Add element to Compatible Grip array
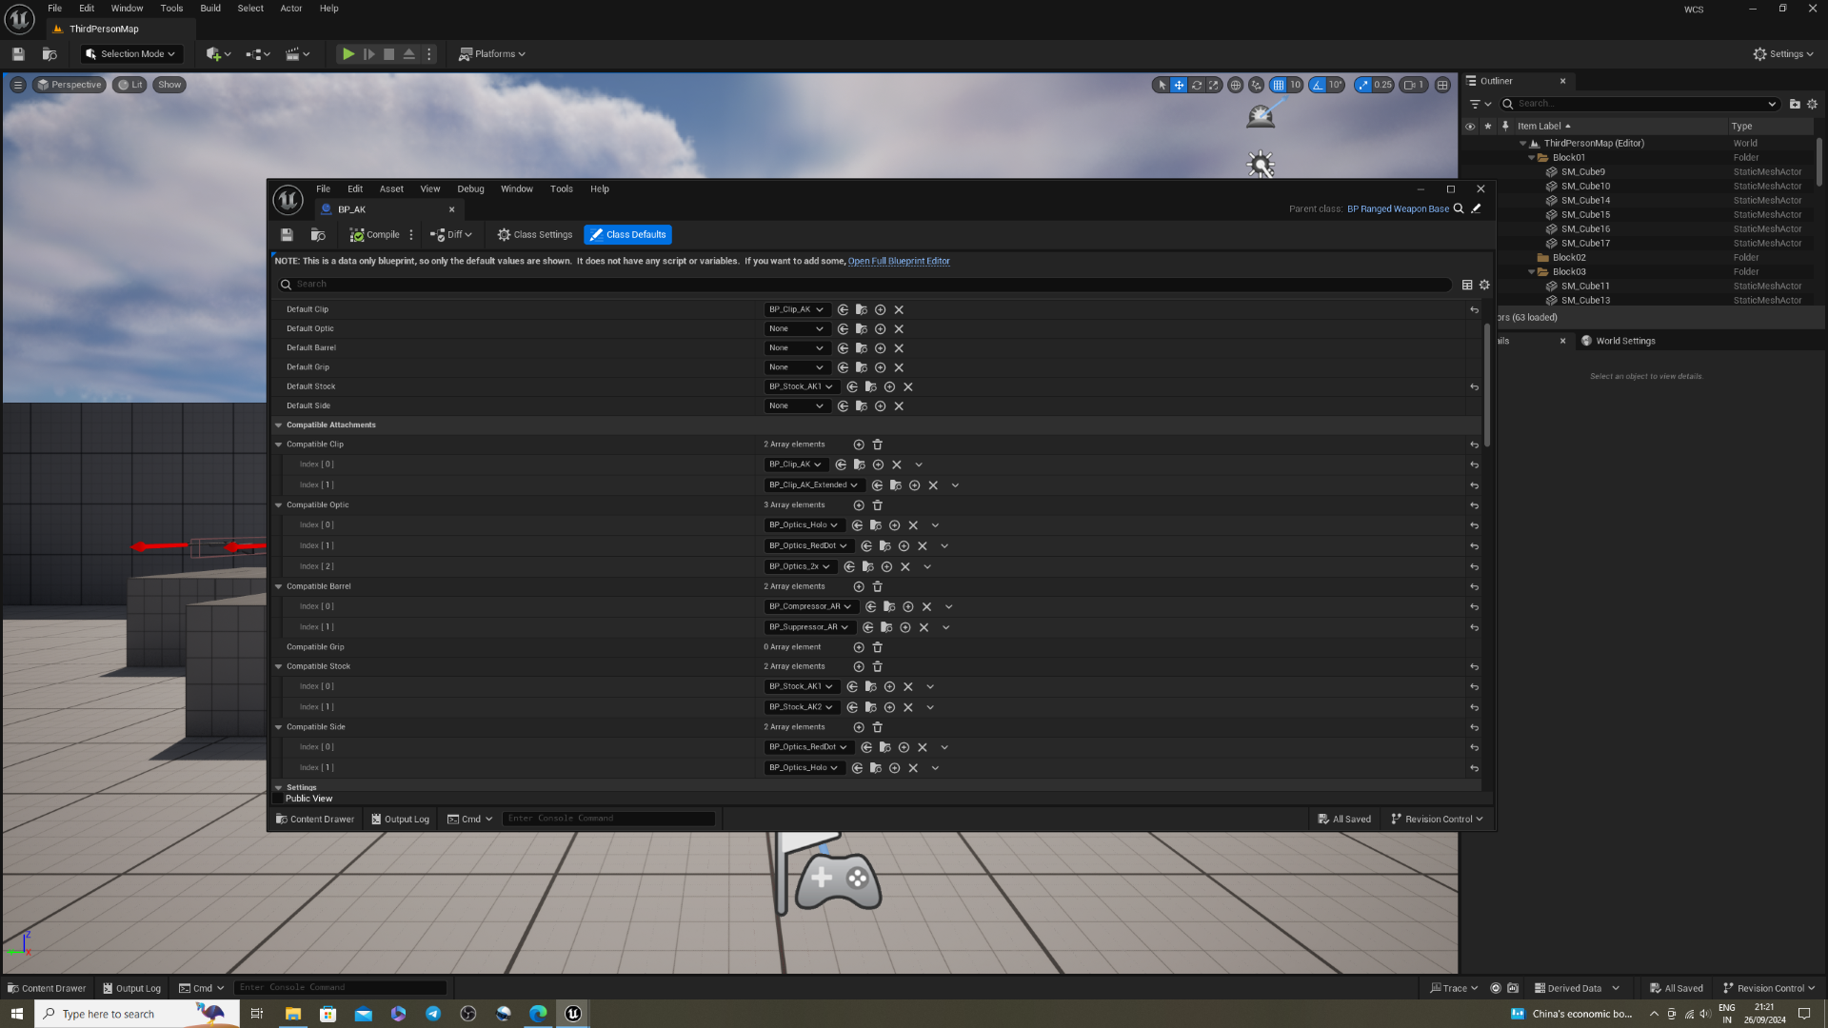This screenshot has height=1028, width=1828. [x=859, y=647]
